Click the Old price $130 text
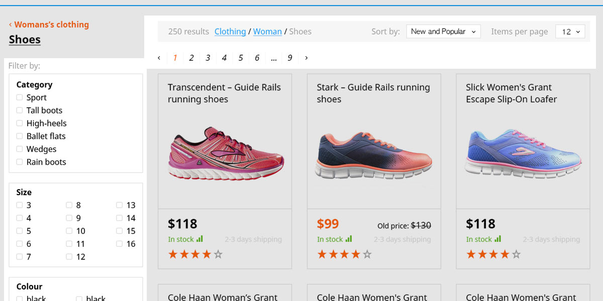The image size is (603, 301). point(404,226)
